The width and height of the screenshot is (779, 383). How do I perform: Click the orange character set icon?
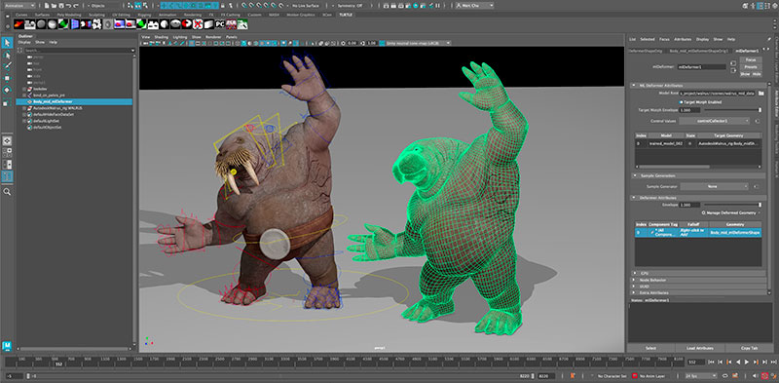573,375
